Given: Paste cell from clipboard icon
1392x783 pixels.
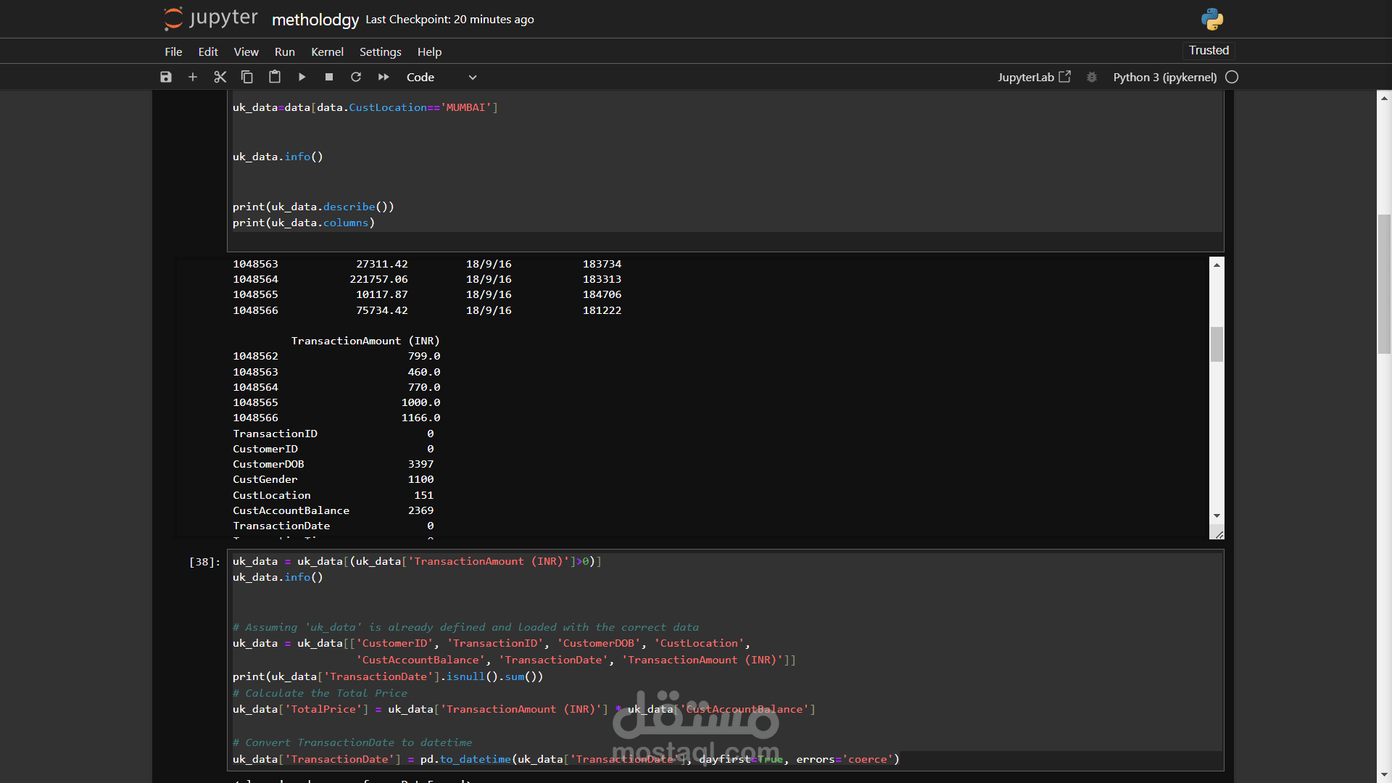Looking at the screenshot, I should point(275,77).
